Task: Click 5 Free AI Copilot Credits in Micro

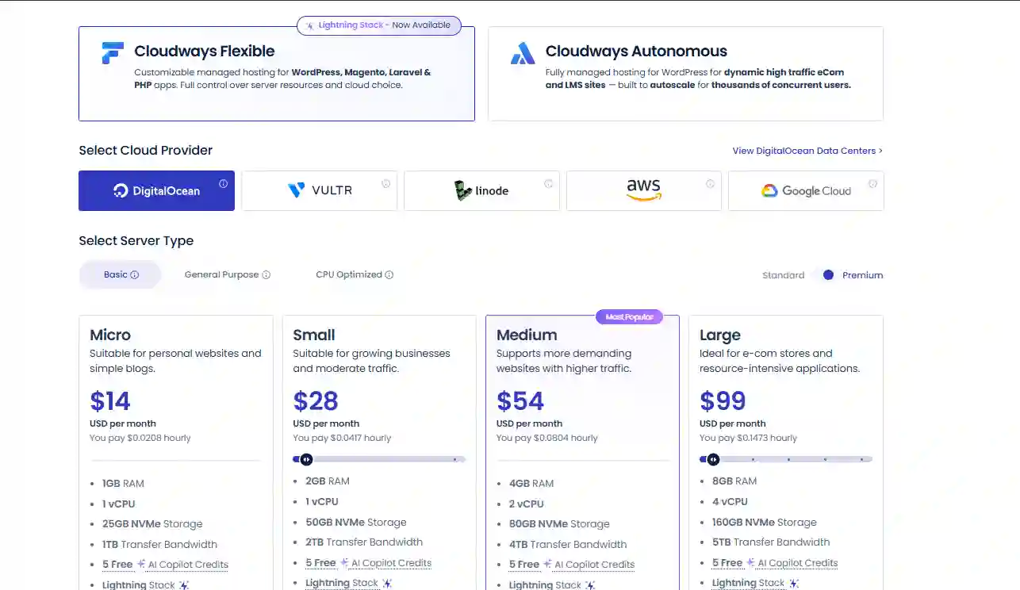Action: pos(165,565)
